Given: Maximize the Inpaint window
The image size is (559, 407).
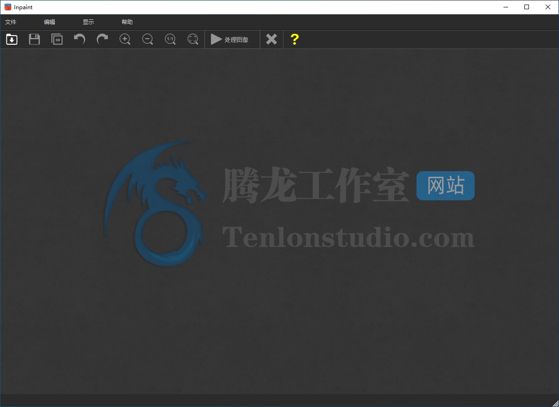Looking at the screenshot, I should 527,7.
